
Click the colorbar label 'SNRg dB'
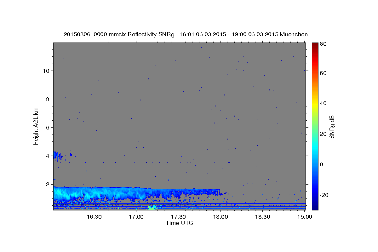tap(332, 126)
